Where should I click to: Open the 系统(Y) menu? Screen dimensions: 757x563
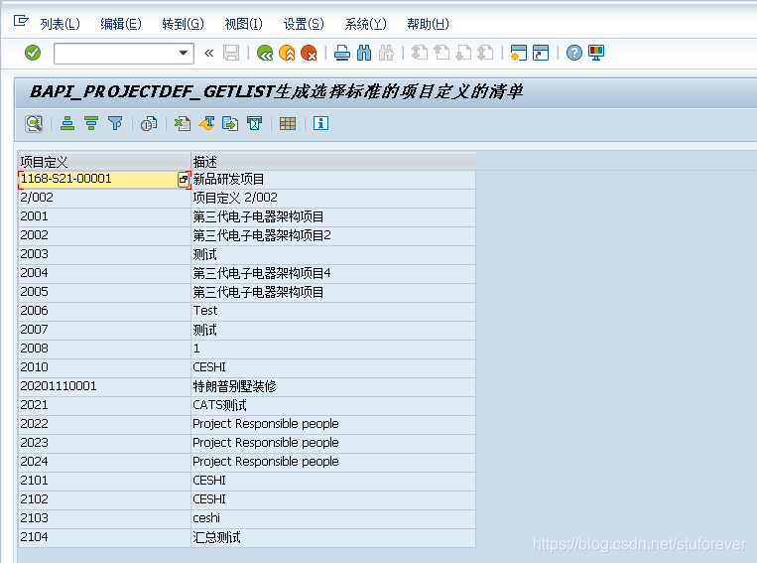tap(365, 24)
